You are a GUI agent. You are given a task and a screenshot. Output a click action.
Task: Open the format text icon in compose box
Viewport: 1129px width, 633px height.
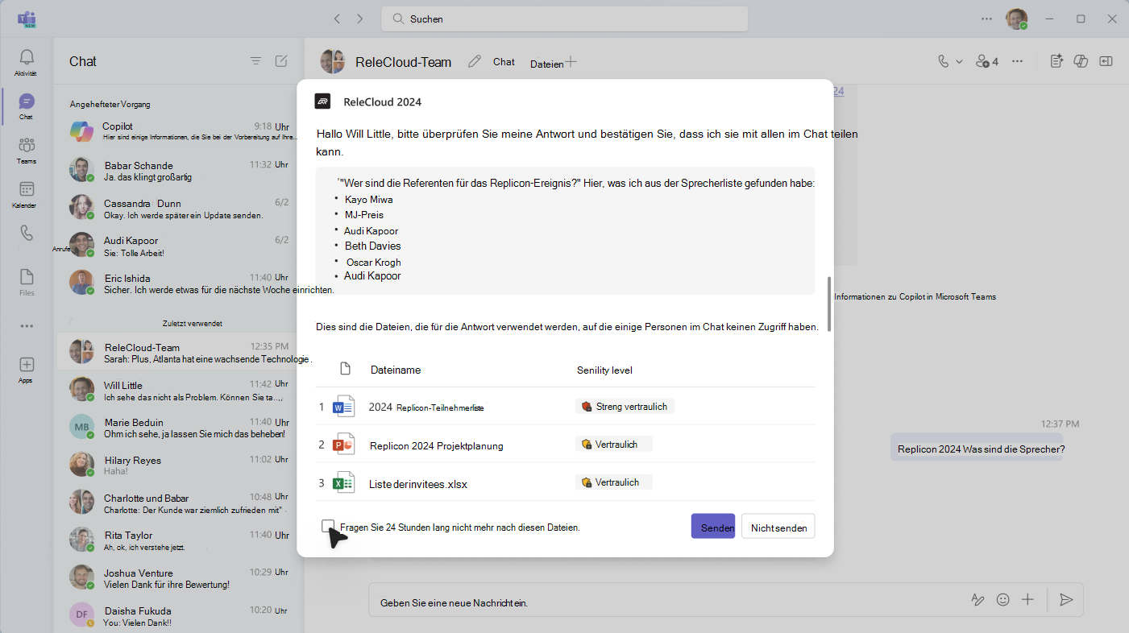977,600
